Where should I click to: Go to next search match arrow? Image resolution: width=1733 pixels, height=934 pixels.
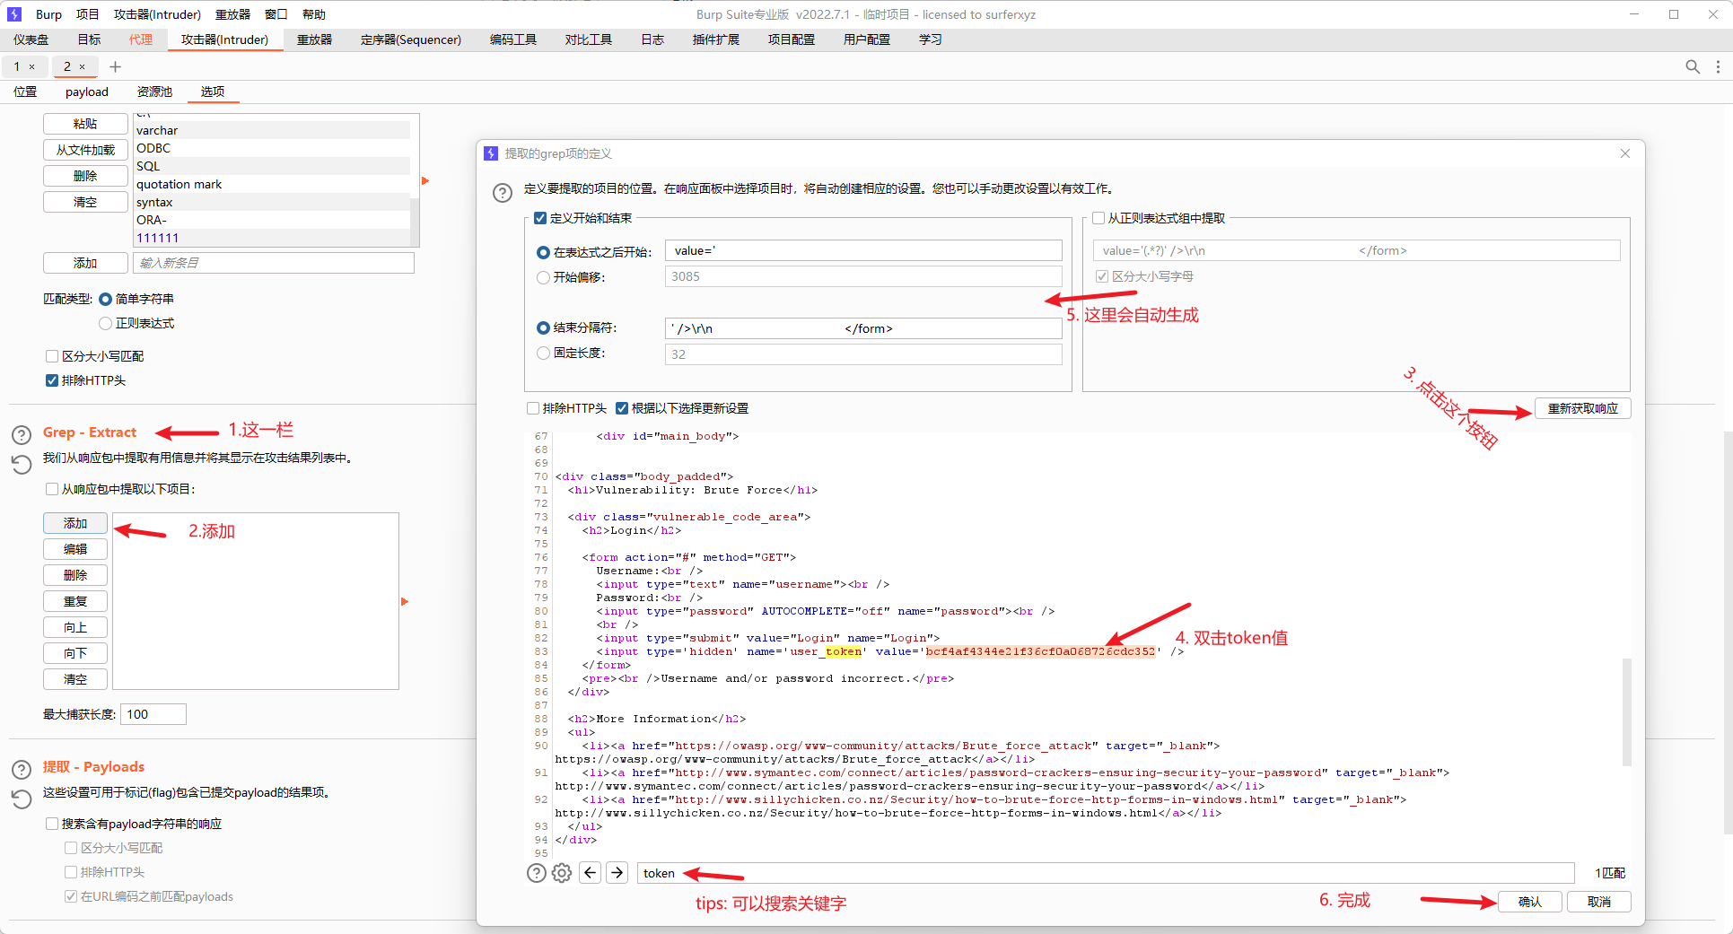tap(617, 873)
